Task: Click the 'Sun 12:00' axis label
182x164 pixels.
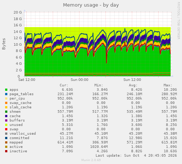Action: pyautogui.click(x=132, y=80)
